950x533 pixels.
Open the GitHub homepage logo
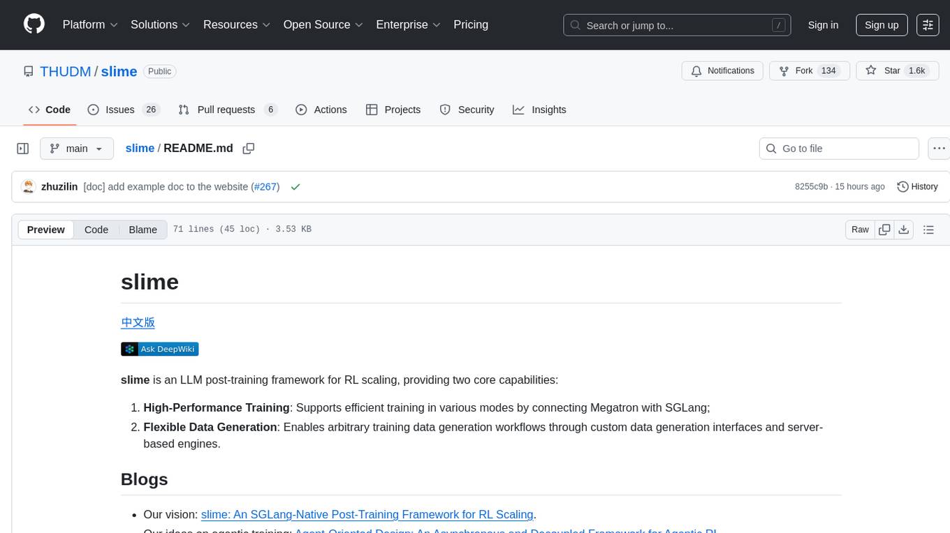[x=34, y=24]
